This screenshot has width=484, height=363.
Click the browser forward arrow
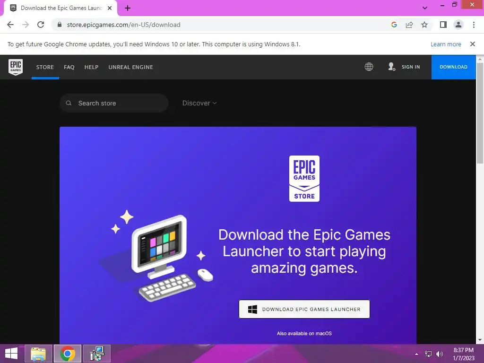[26, 25]
